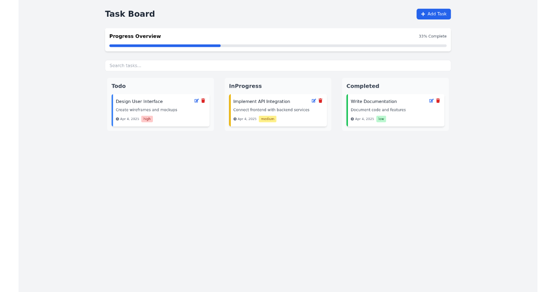556x292 pixels.
Task: Delete Write Documentation using its trash icon
Action: pos(437,101)
